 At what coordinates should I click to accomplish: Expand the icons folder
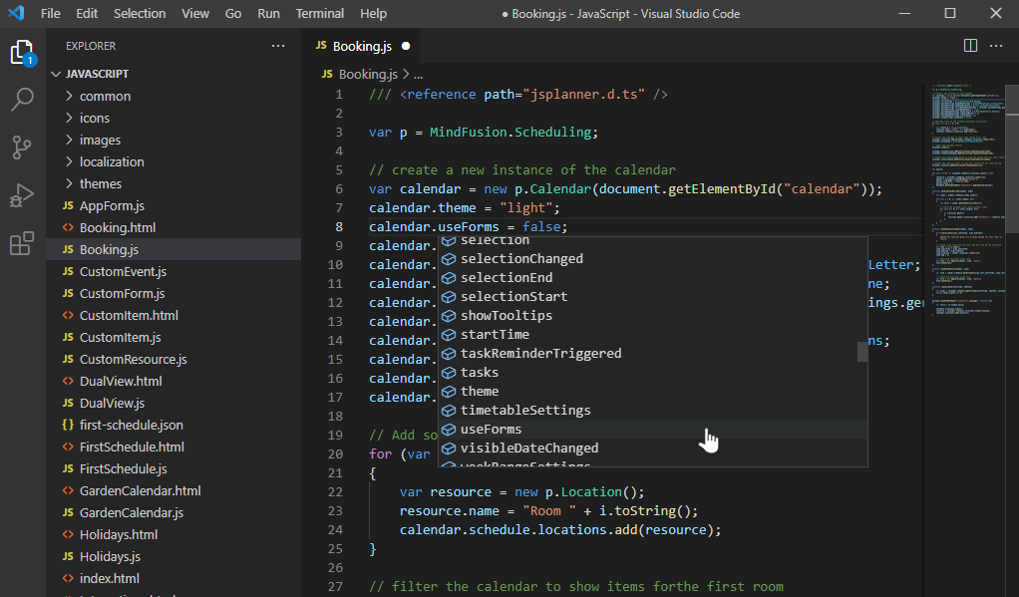click(69, 119)
